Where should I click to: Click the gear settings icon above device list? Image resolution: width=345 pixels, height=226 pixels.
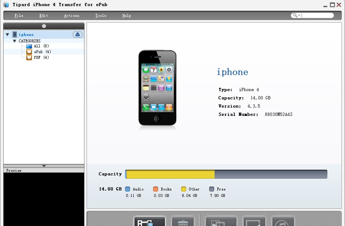point(44,26)
